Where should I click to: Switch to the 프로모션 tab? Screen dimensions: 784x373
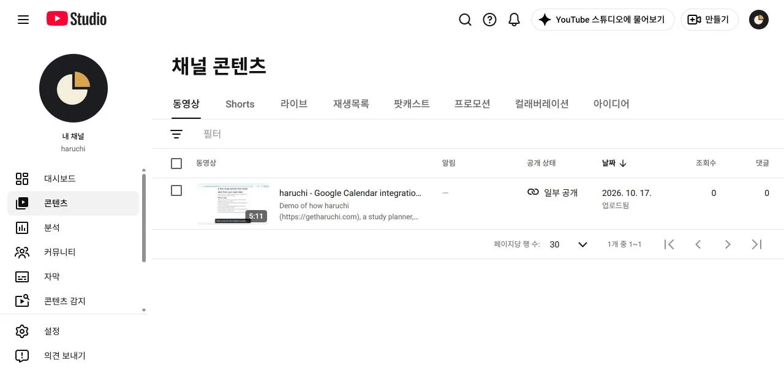[x=472, y=104]
